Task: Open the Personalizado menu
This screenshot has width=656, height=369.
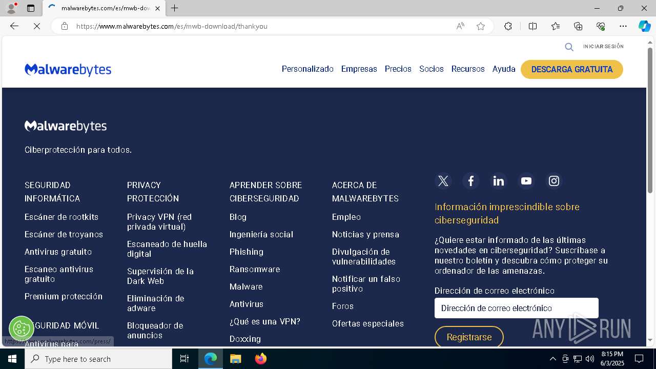Action: pyautogui.click(x=307, y=69)
